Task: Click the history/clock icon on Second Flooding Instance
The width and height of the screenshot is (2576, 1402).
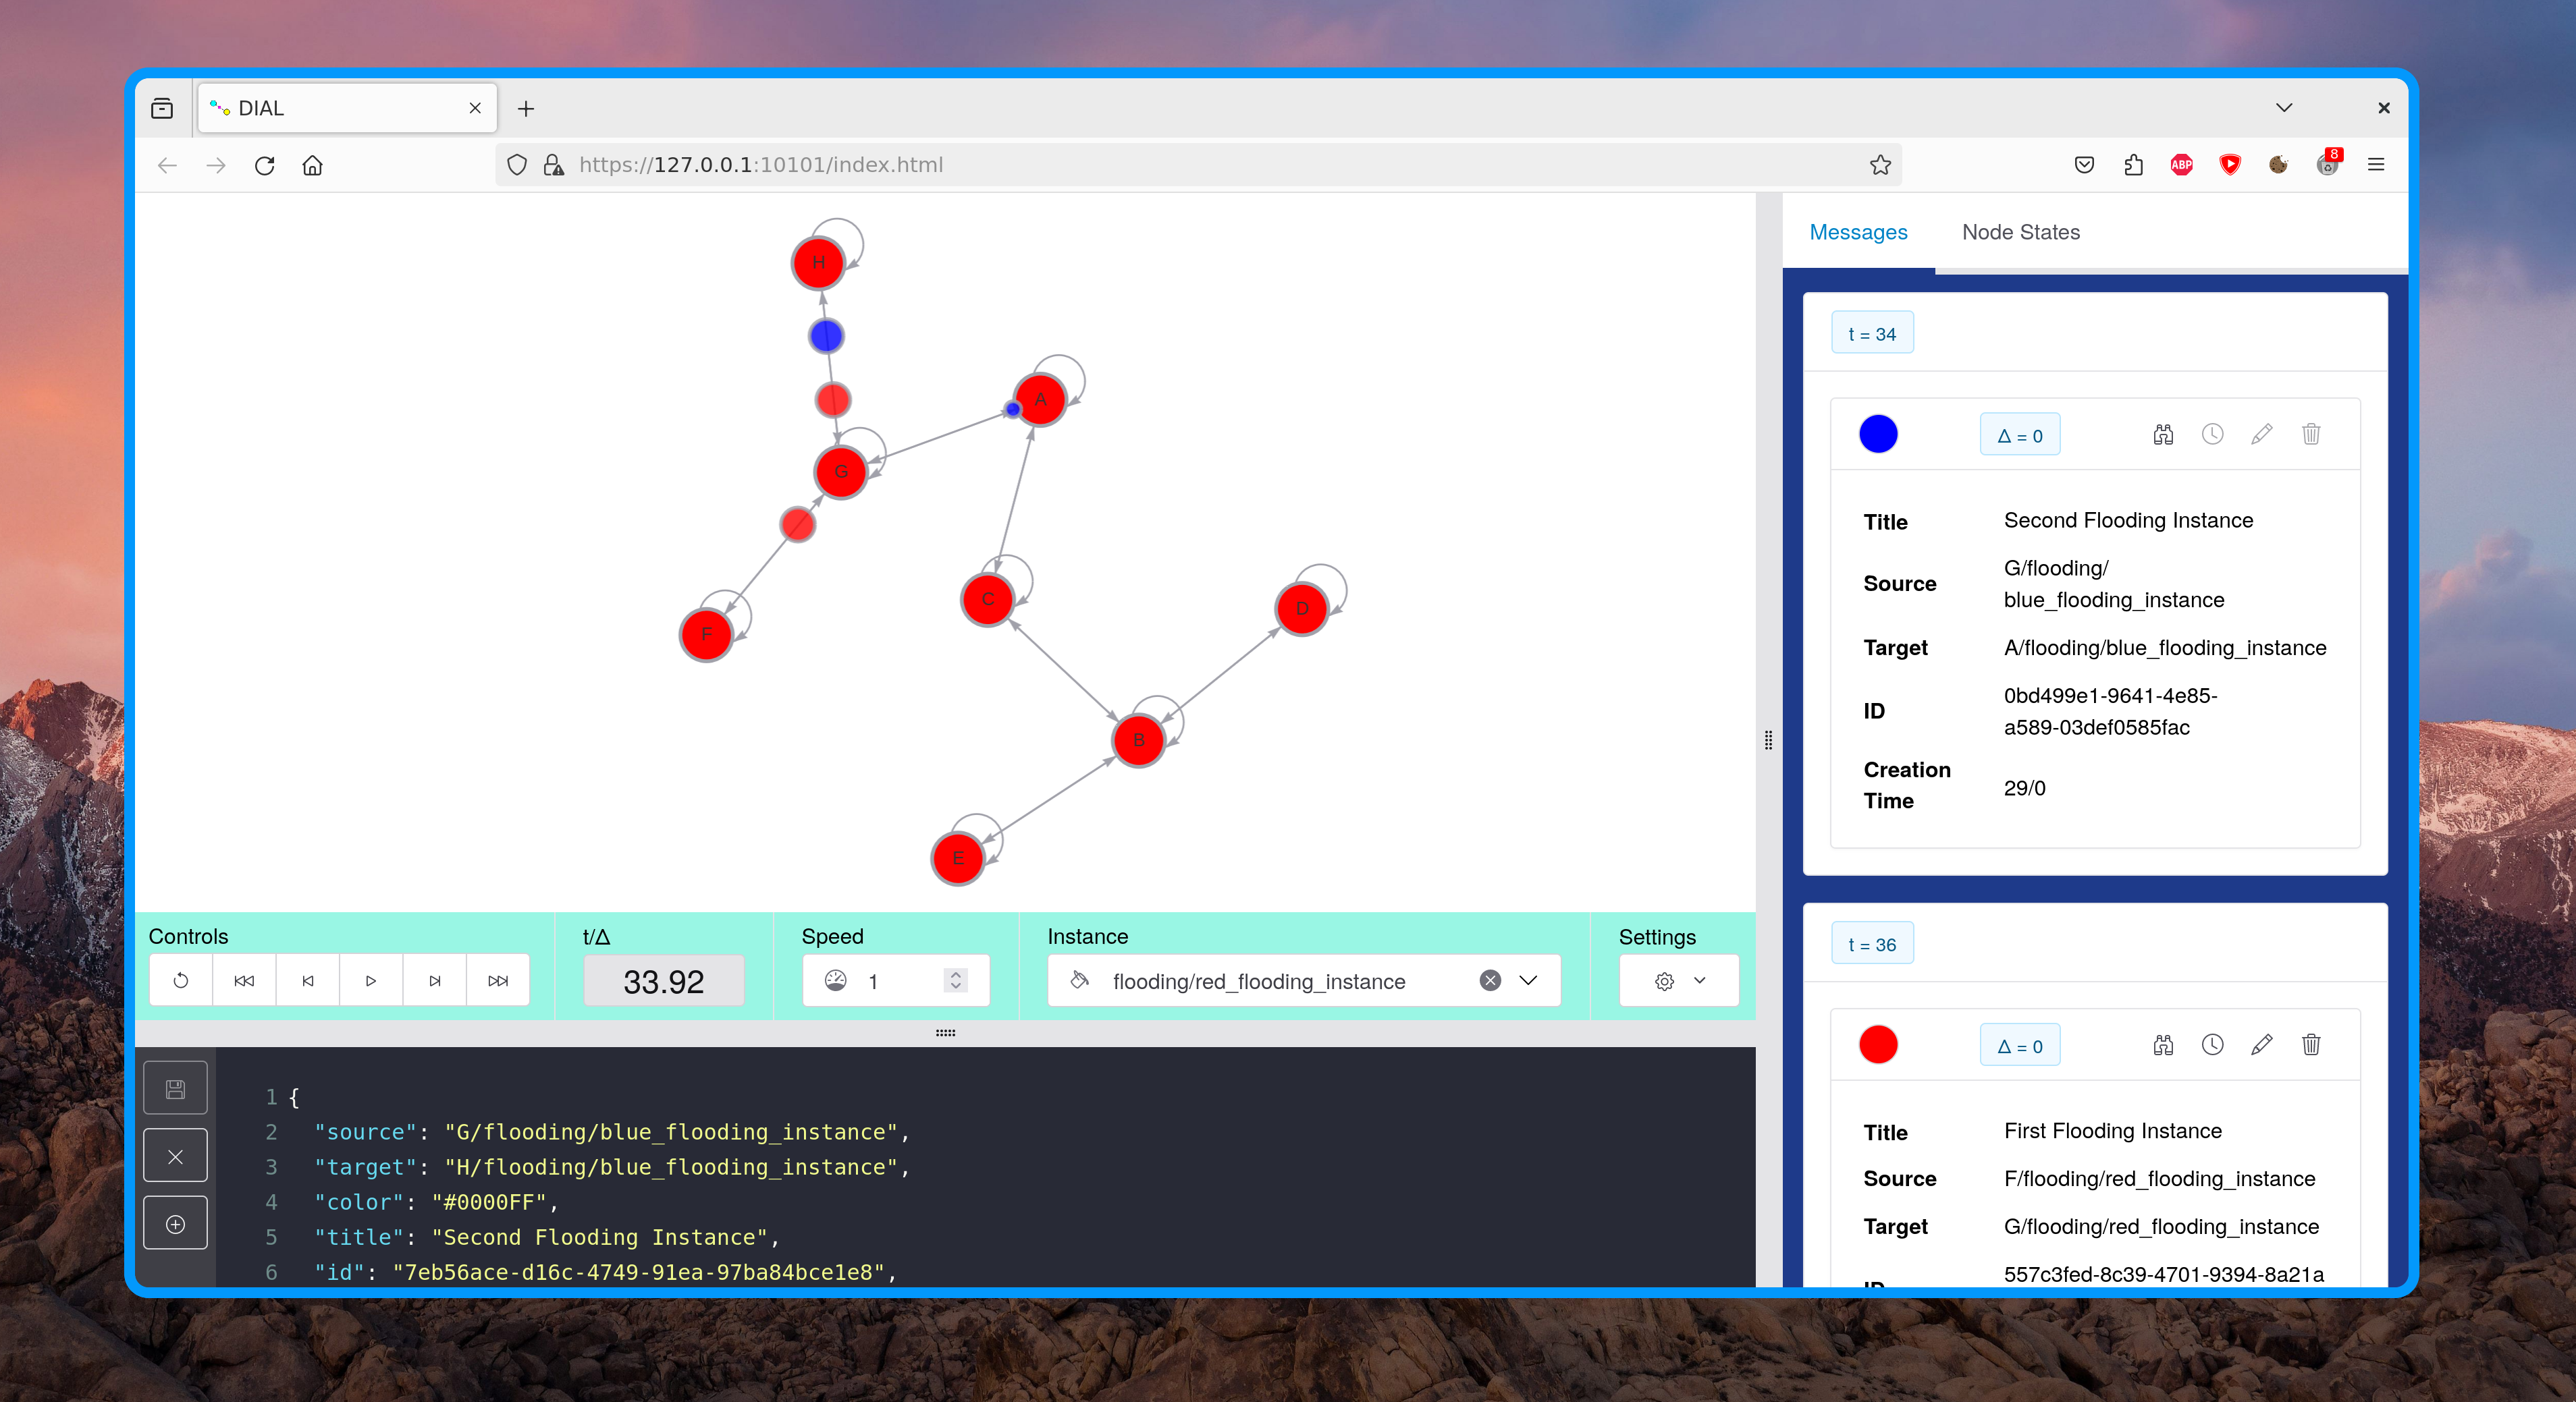Action: 2211,433
